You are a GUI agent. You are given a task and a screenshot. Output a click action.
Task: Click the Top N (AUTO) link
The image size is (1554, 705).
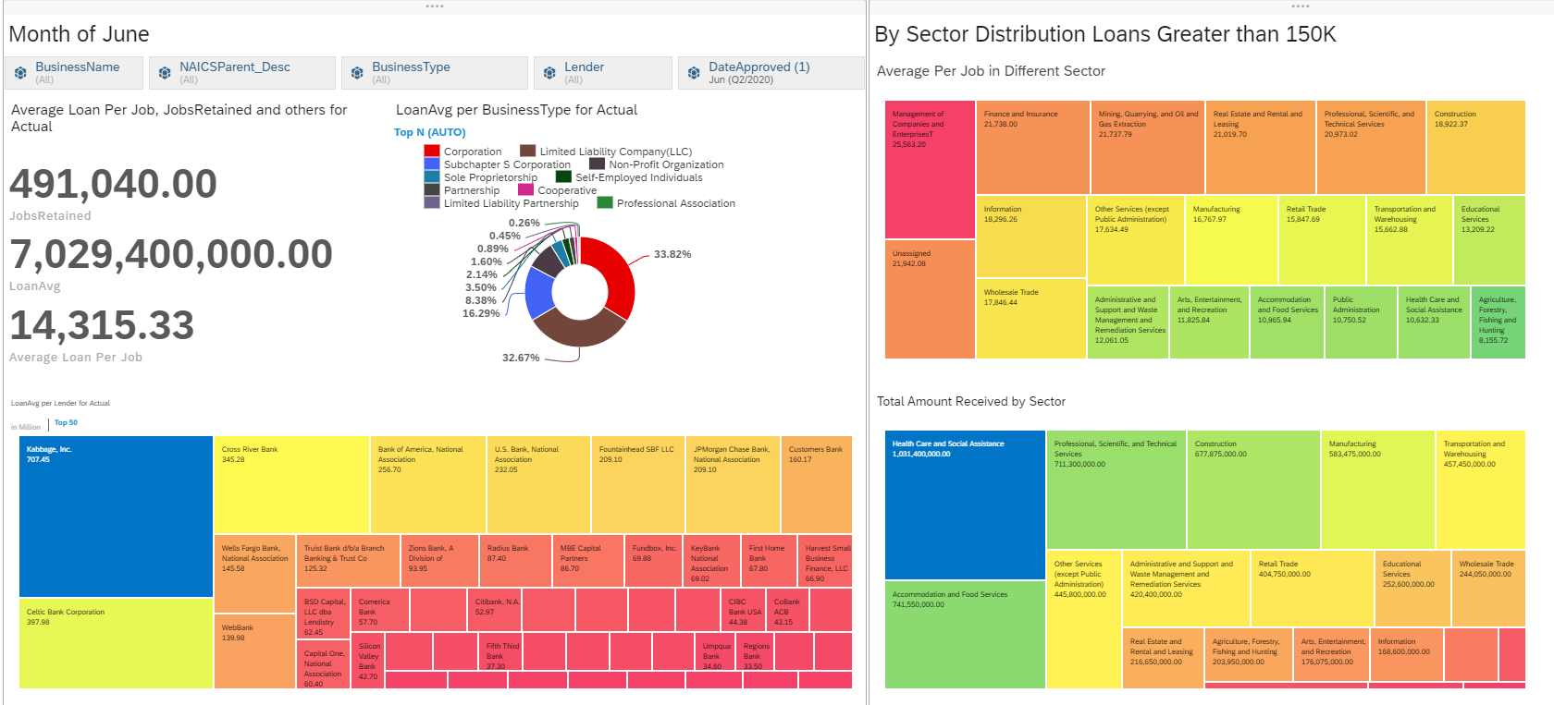pyautogui.click(x=430, y=133)
